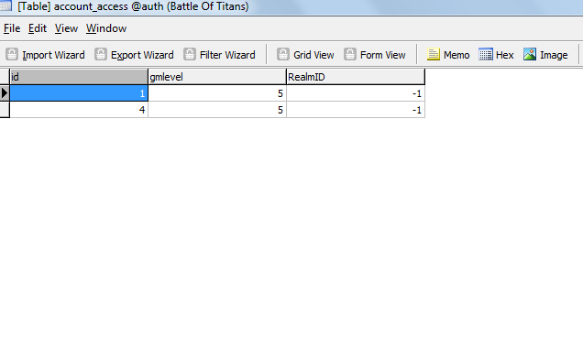This screenshot has width=583, height=357.
Task: Click the Filter Wizard label
Action: click(227, 55)
